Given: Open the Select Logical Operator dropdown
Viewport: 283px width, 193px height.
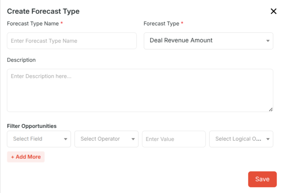Looking at the screenshot, I should coord(241,139).
